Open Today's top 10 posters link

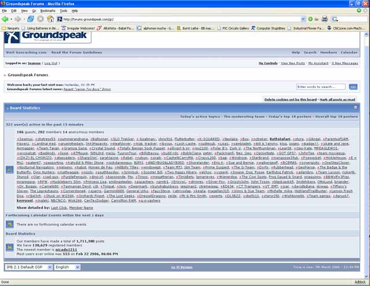pos(290,117)
